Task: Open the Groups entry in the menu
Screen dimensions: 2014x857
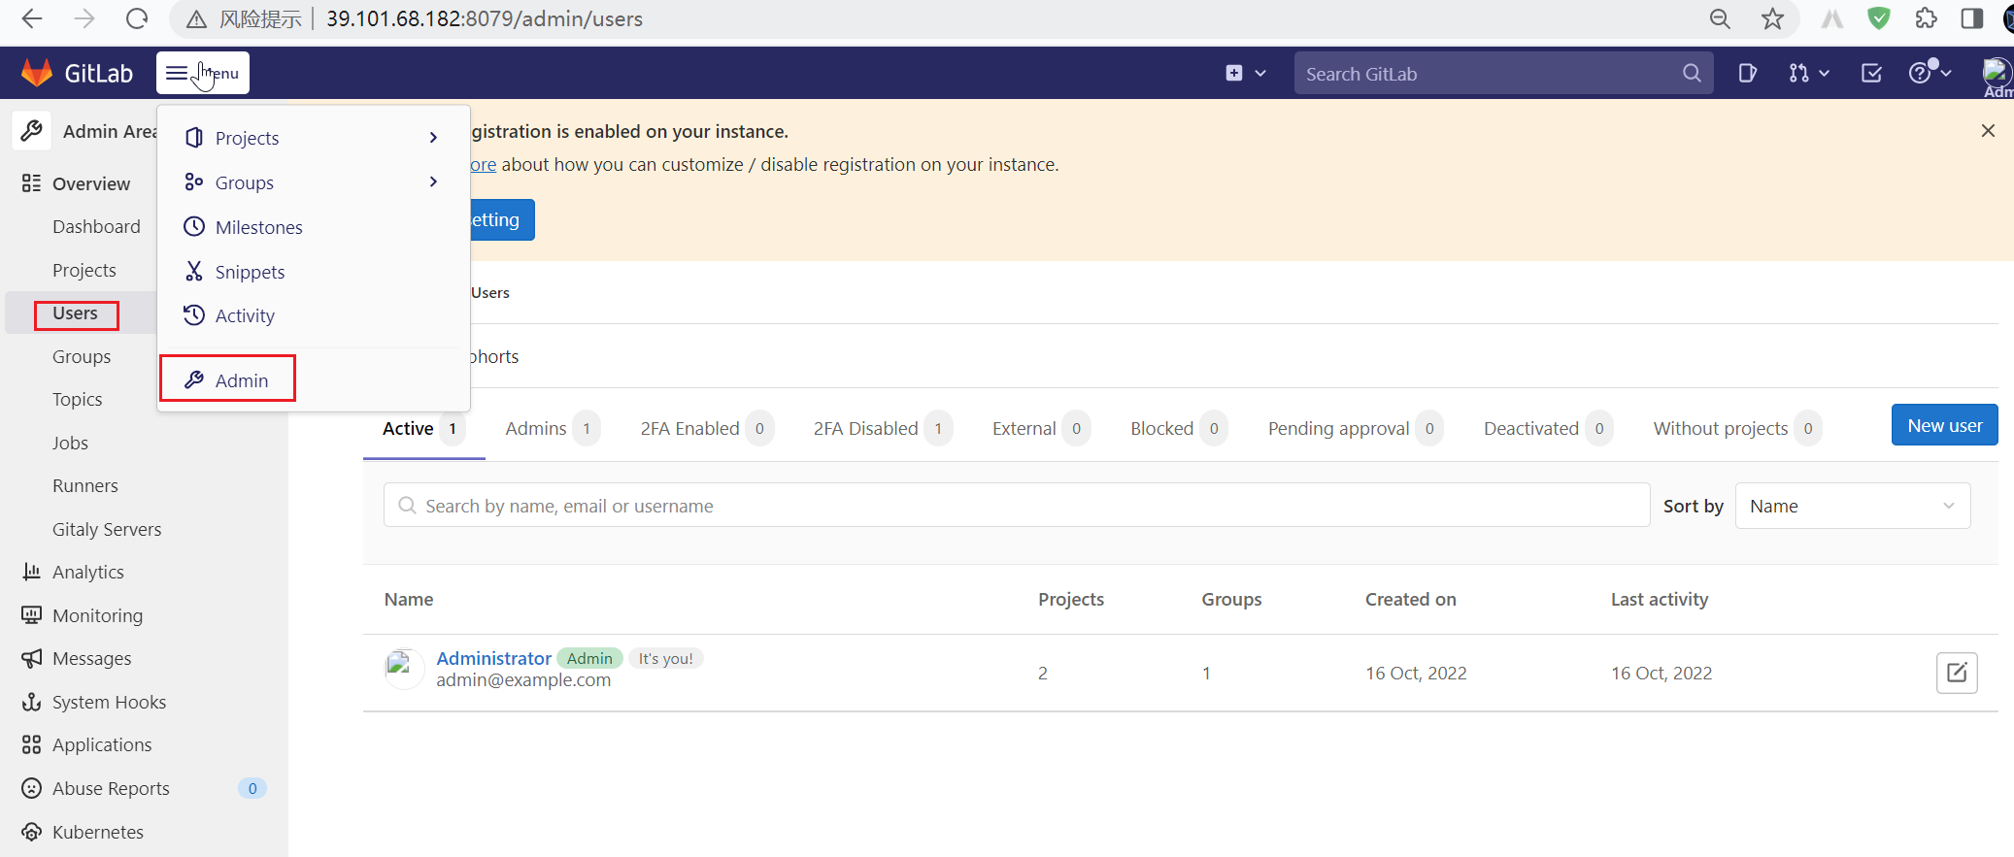Action: click(311, 182)
